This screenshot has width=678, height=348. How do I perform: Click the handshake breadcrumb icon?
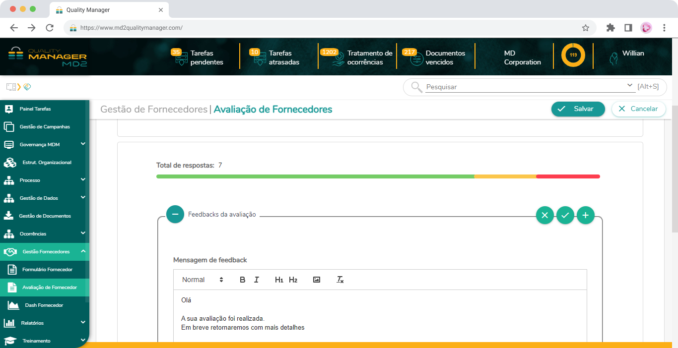click(27, 87)
